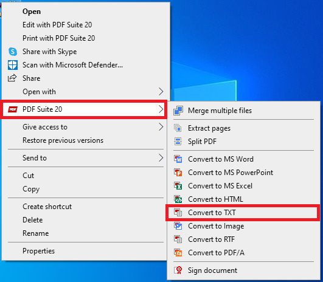Click the red PDF Suite 20 logo icon
The height and width of the screenshot is (282, 323).
point(13,109)
